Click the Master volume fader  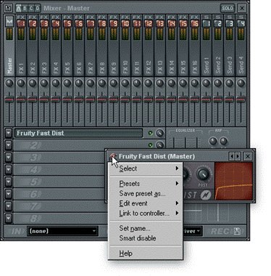pos(9,100)
